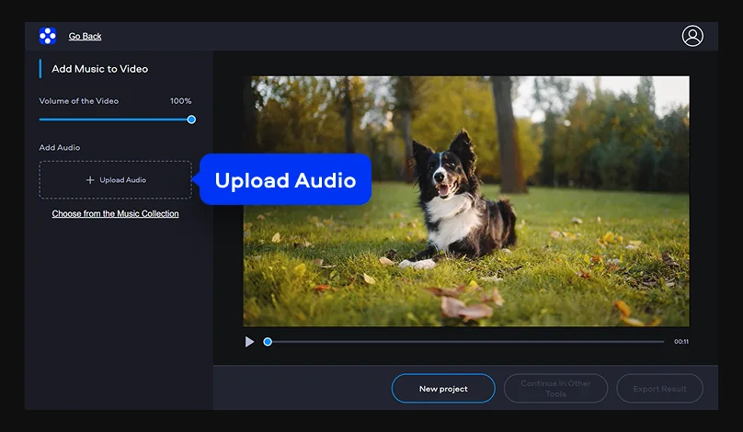Select the Add Music to Video heading
This screenshot has width=743, height=432.
[100, 69]
